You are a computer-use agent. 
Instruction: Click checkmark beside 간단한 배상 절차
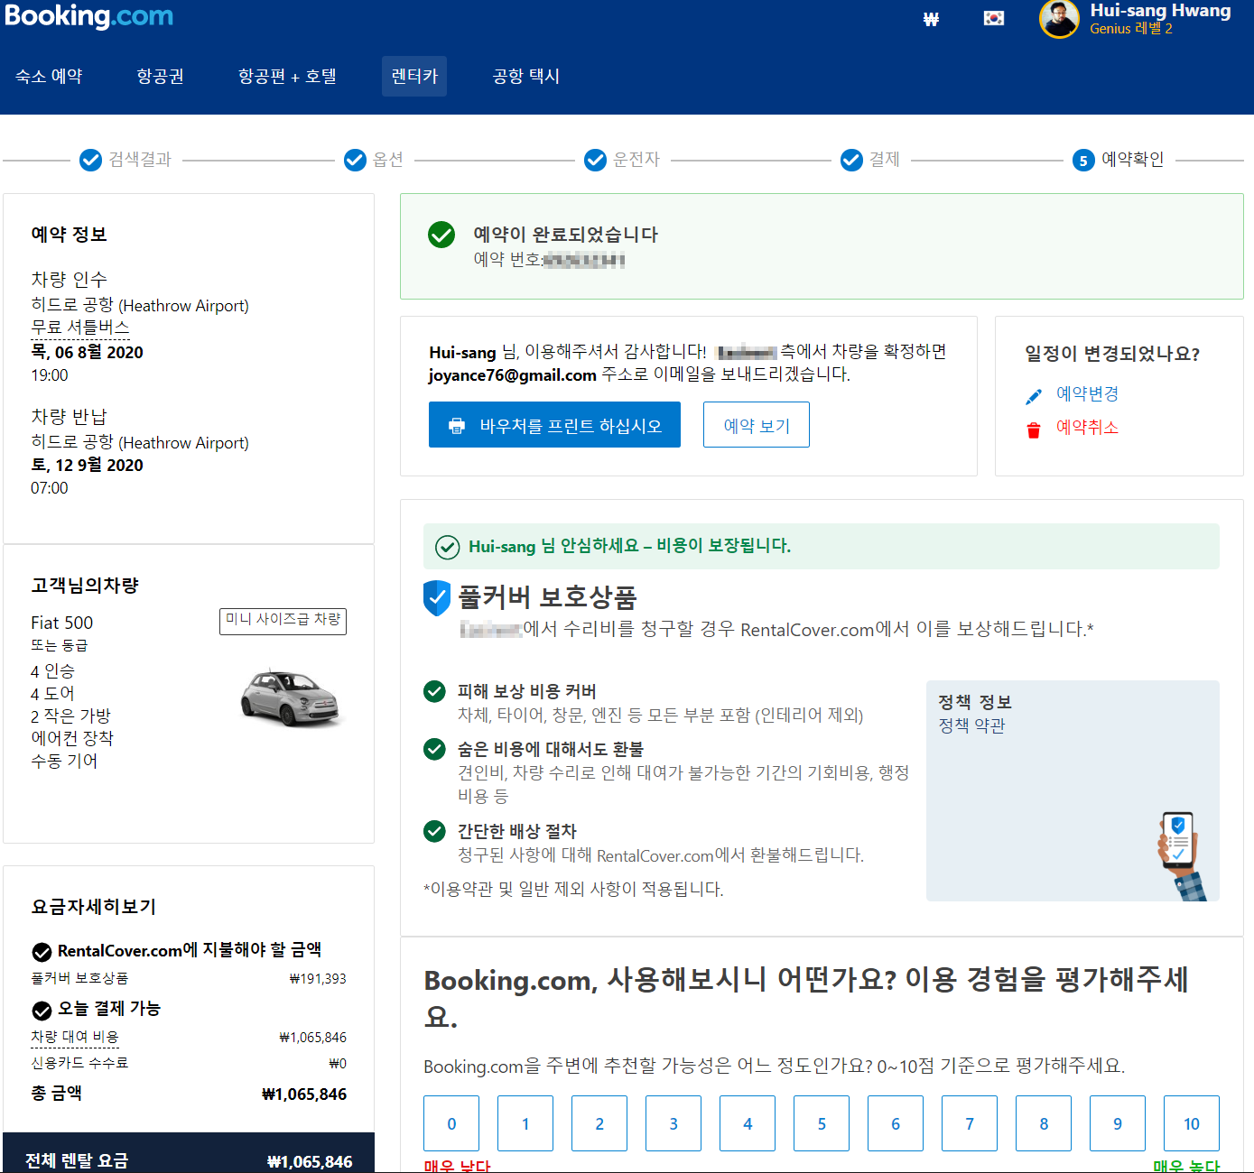tap(434, 831)
